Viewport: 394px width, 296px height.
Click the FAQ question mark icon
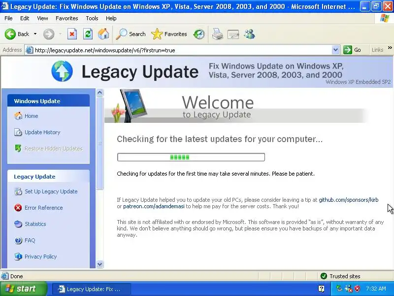[x=18, y=240]
